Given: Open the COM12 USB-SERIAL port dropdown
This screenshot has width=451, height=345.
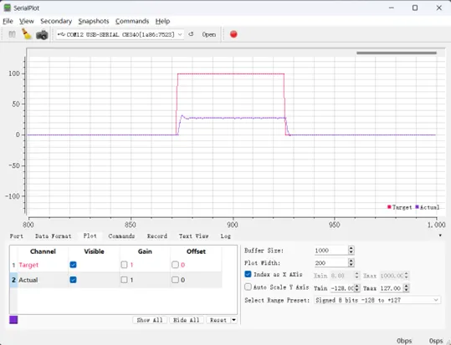Looking at the screenshot, I should tap(120, 34).
